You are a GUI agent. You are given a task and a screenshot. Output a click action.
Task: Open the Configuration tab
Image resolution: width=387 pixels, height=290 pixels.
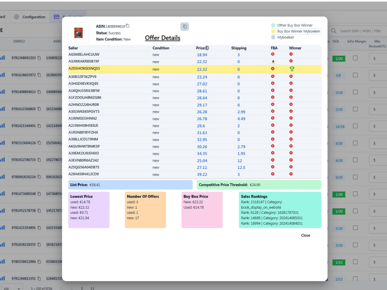pos(30,17)
